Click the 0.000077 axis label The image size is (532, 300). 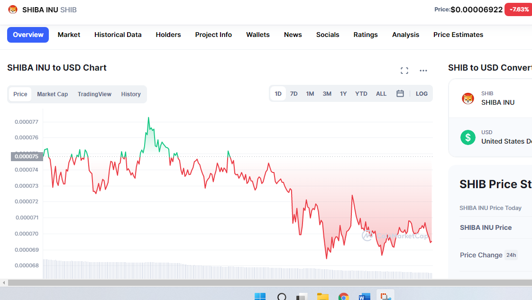coord(27,122)
